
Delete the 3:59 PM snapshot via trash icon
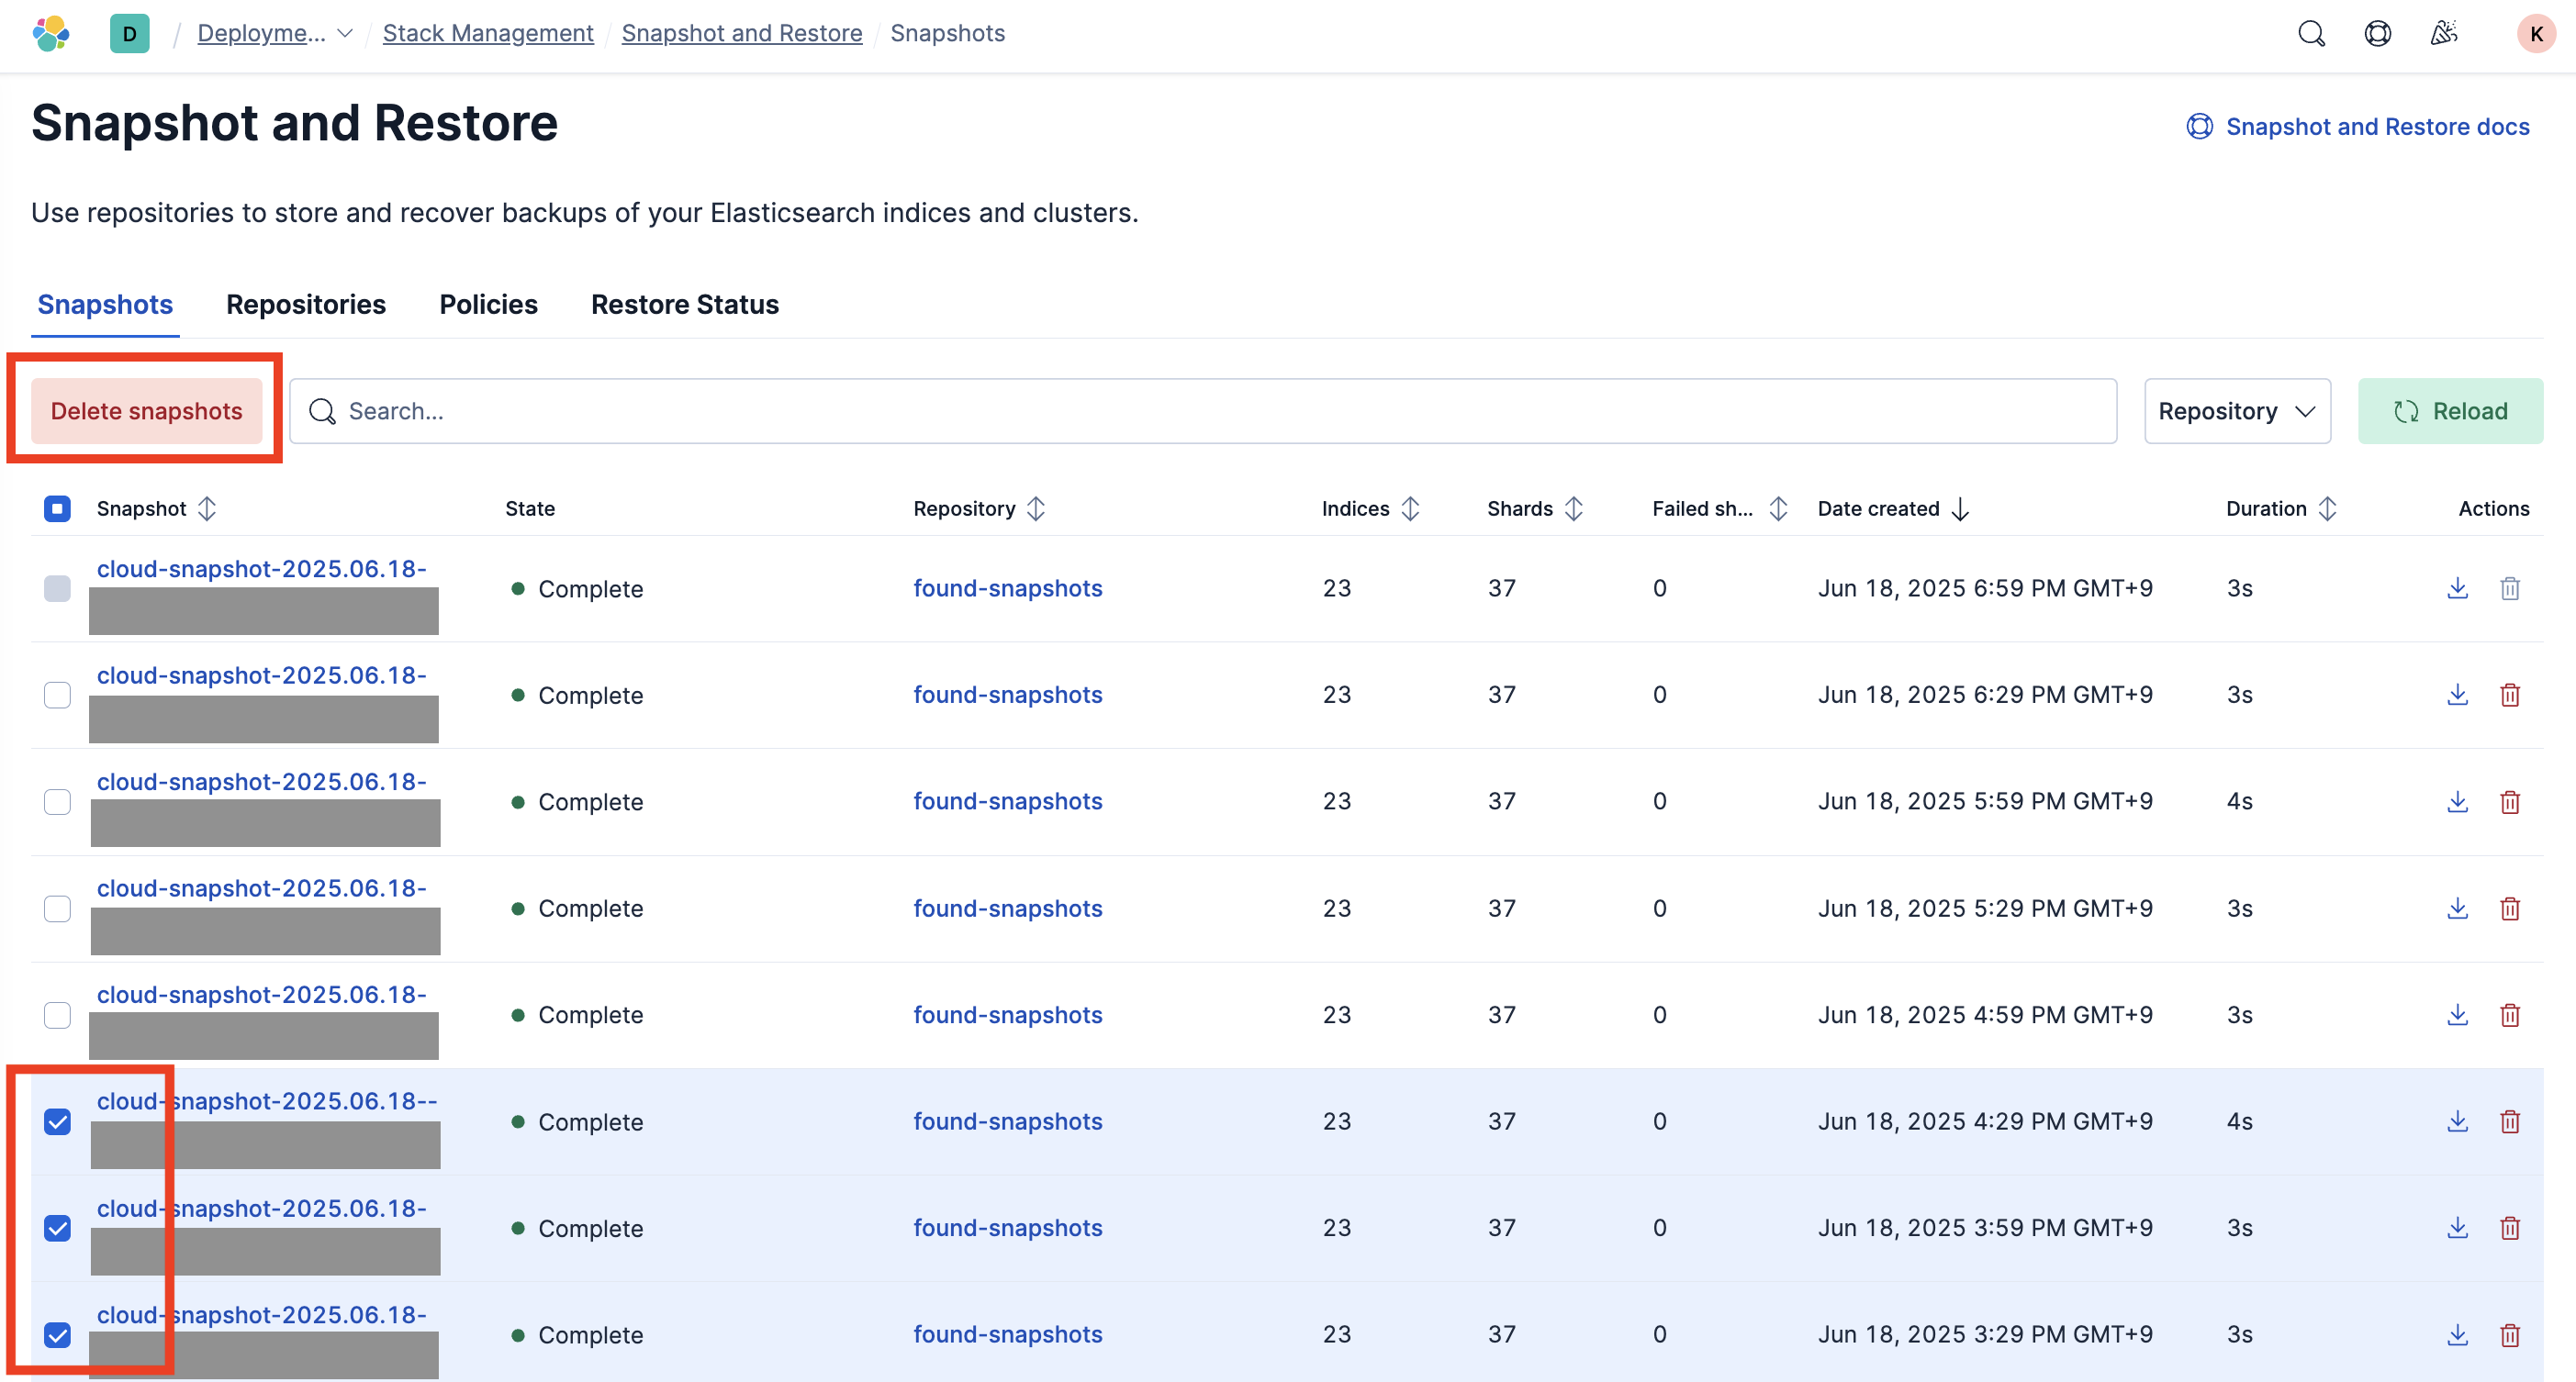[x=2509, y=1228]
